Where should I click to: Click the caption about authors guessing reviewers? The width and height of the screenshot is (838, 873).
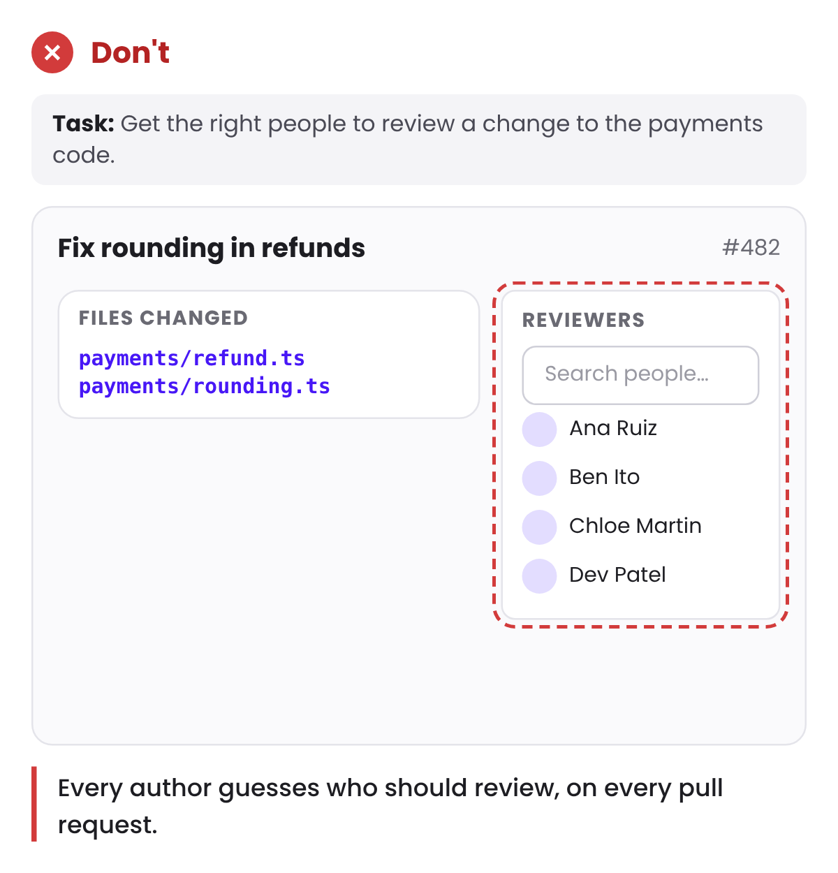(x=390, y=806)
